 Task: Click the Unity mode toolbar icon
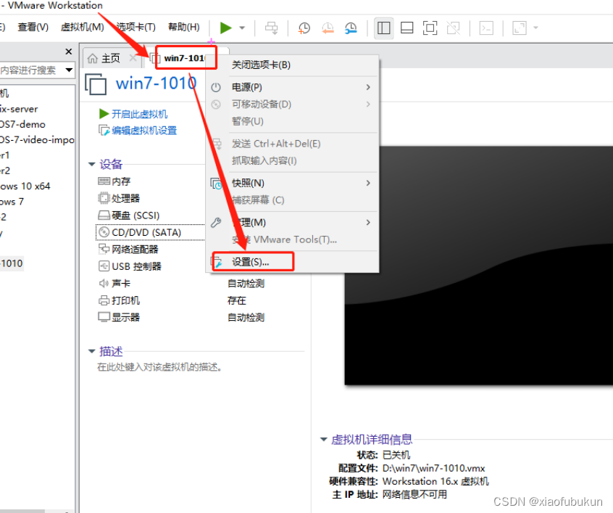454,28
